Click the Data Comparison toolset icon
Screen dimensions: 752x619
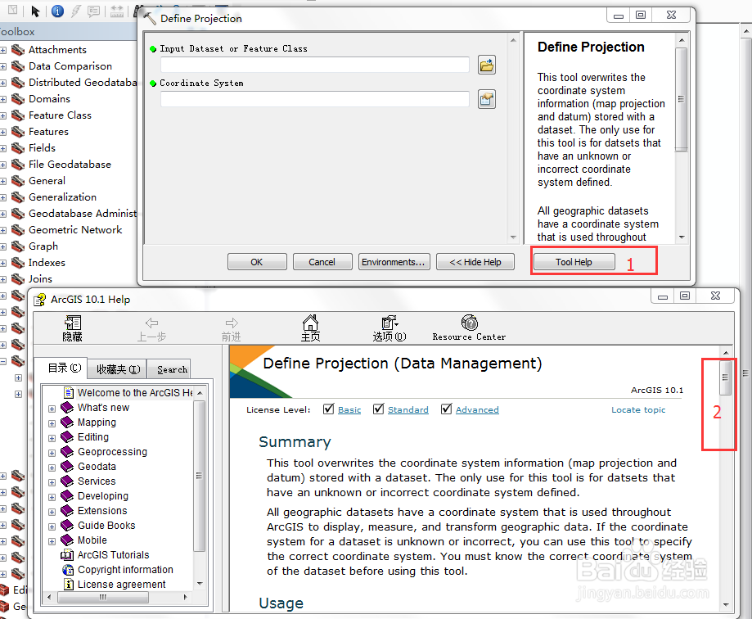(18, 66)
